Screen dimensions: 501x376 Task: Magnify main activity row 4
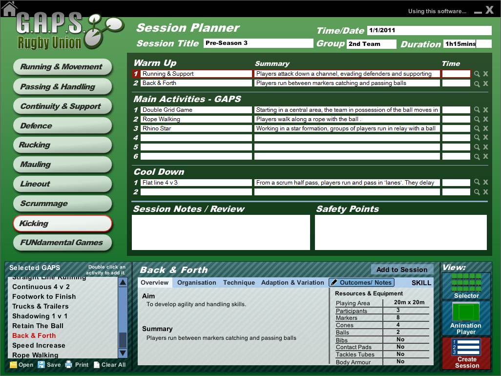click(477, 137)
